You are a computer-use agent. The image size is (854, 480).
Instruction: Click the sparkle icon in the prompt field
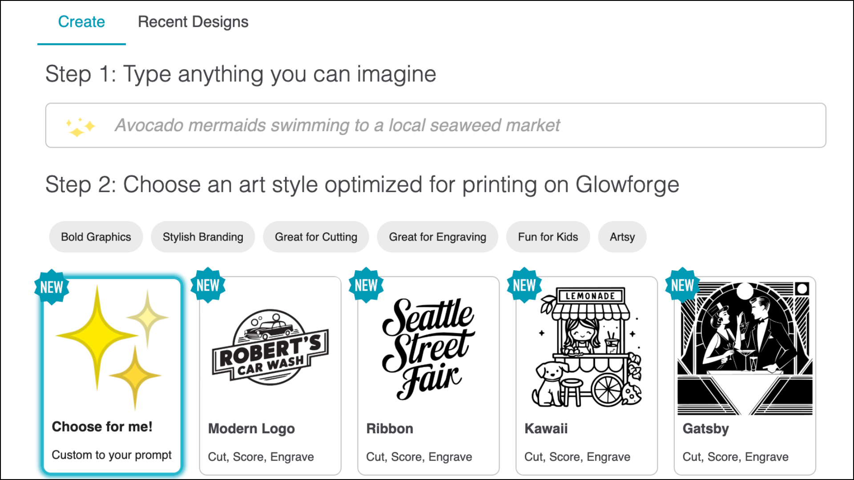[79, 125]
